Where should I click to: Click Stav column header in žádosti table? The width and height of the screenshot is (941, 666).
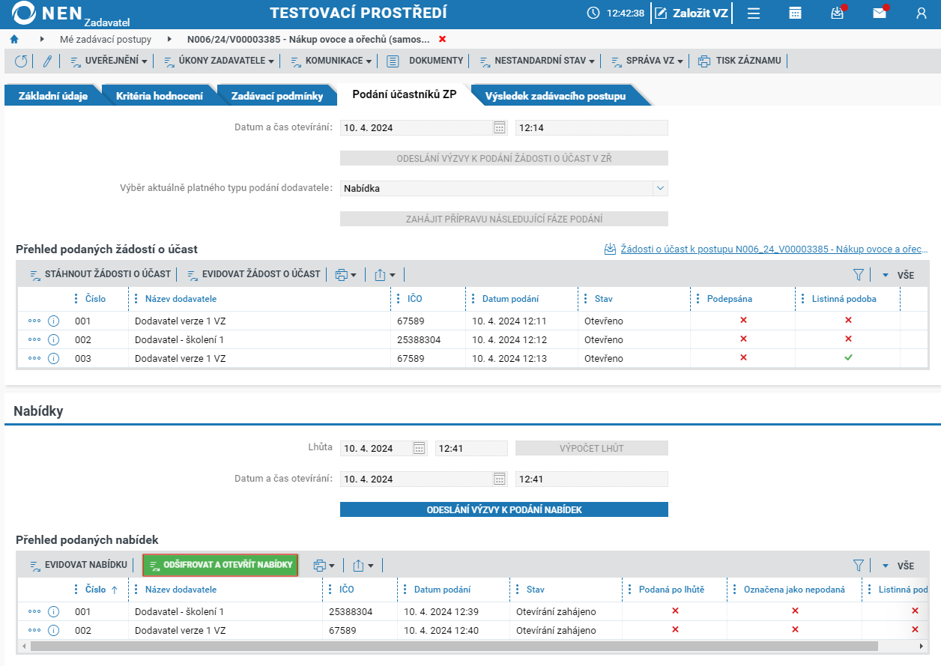coord(603,299)
